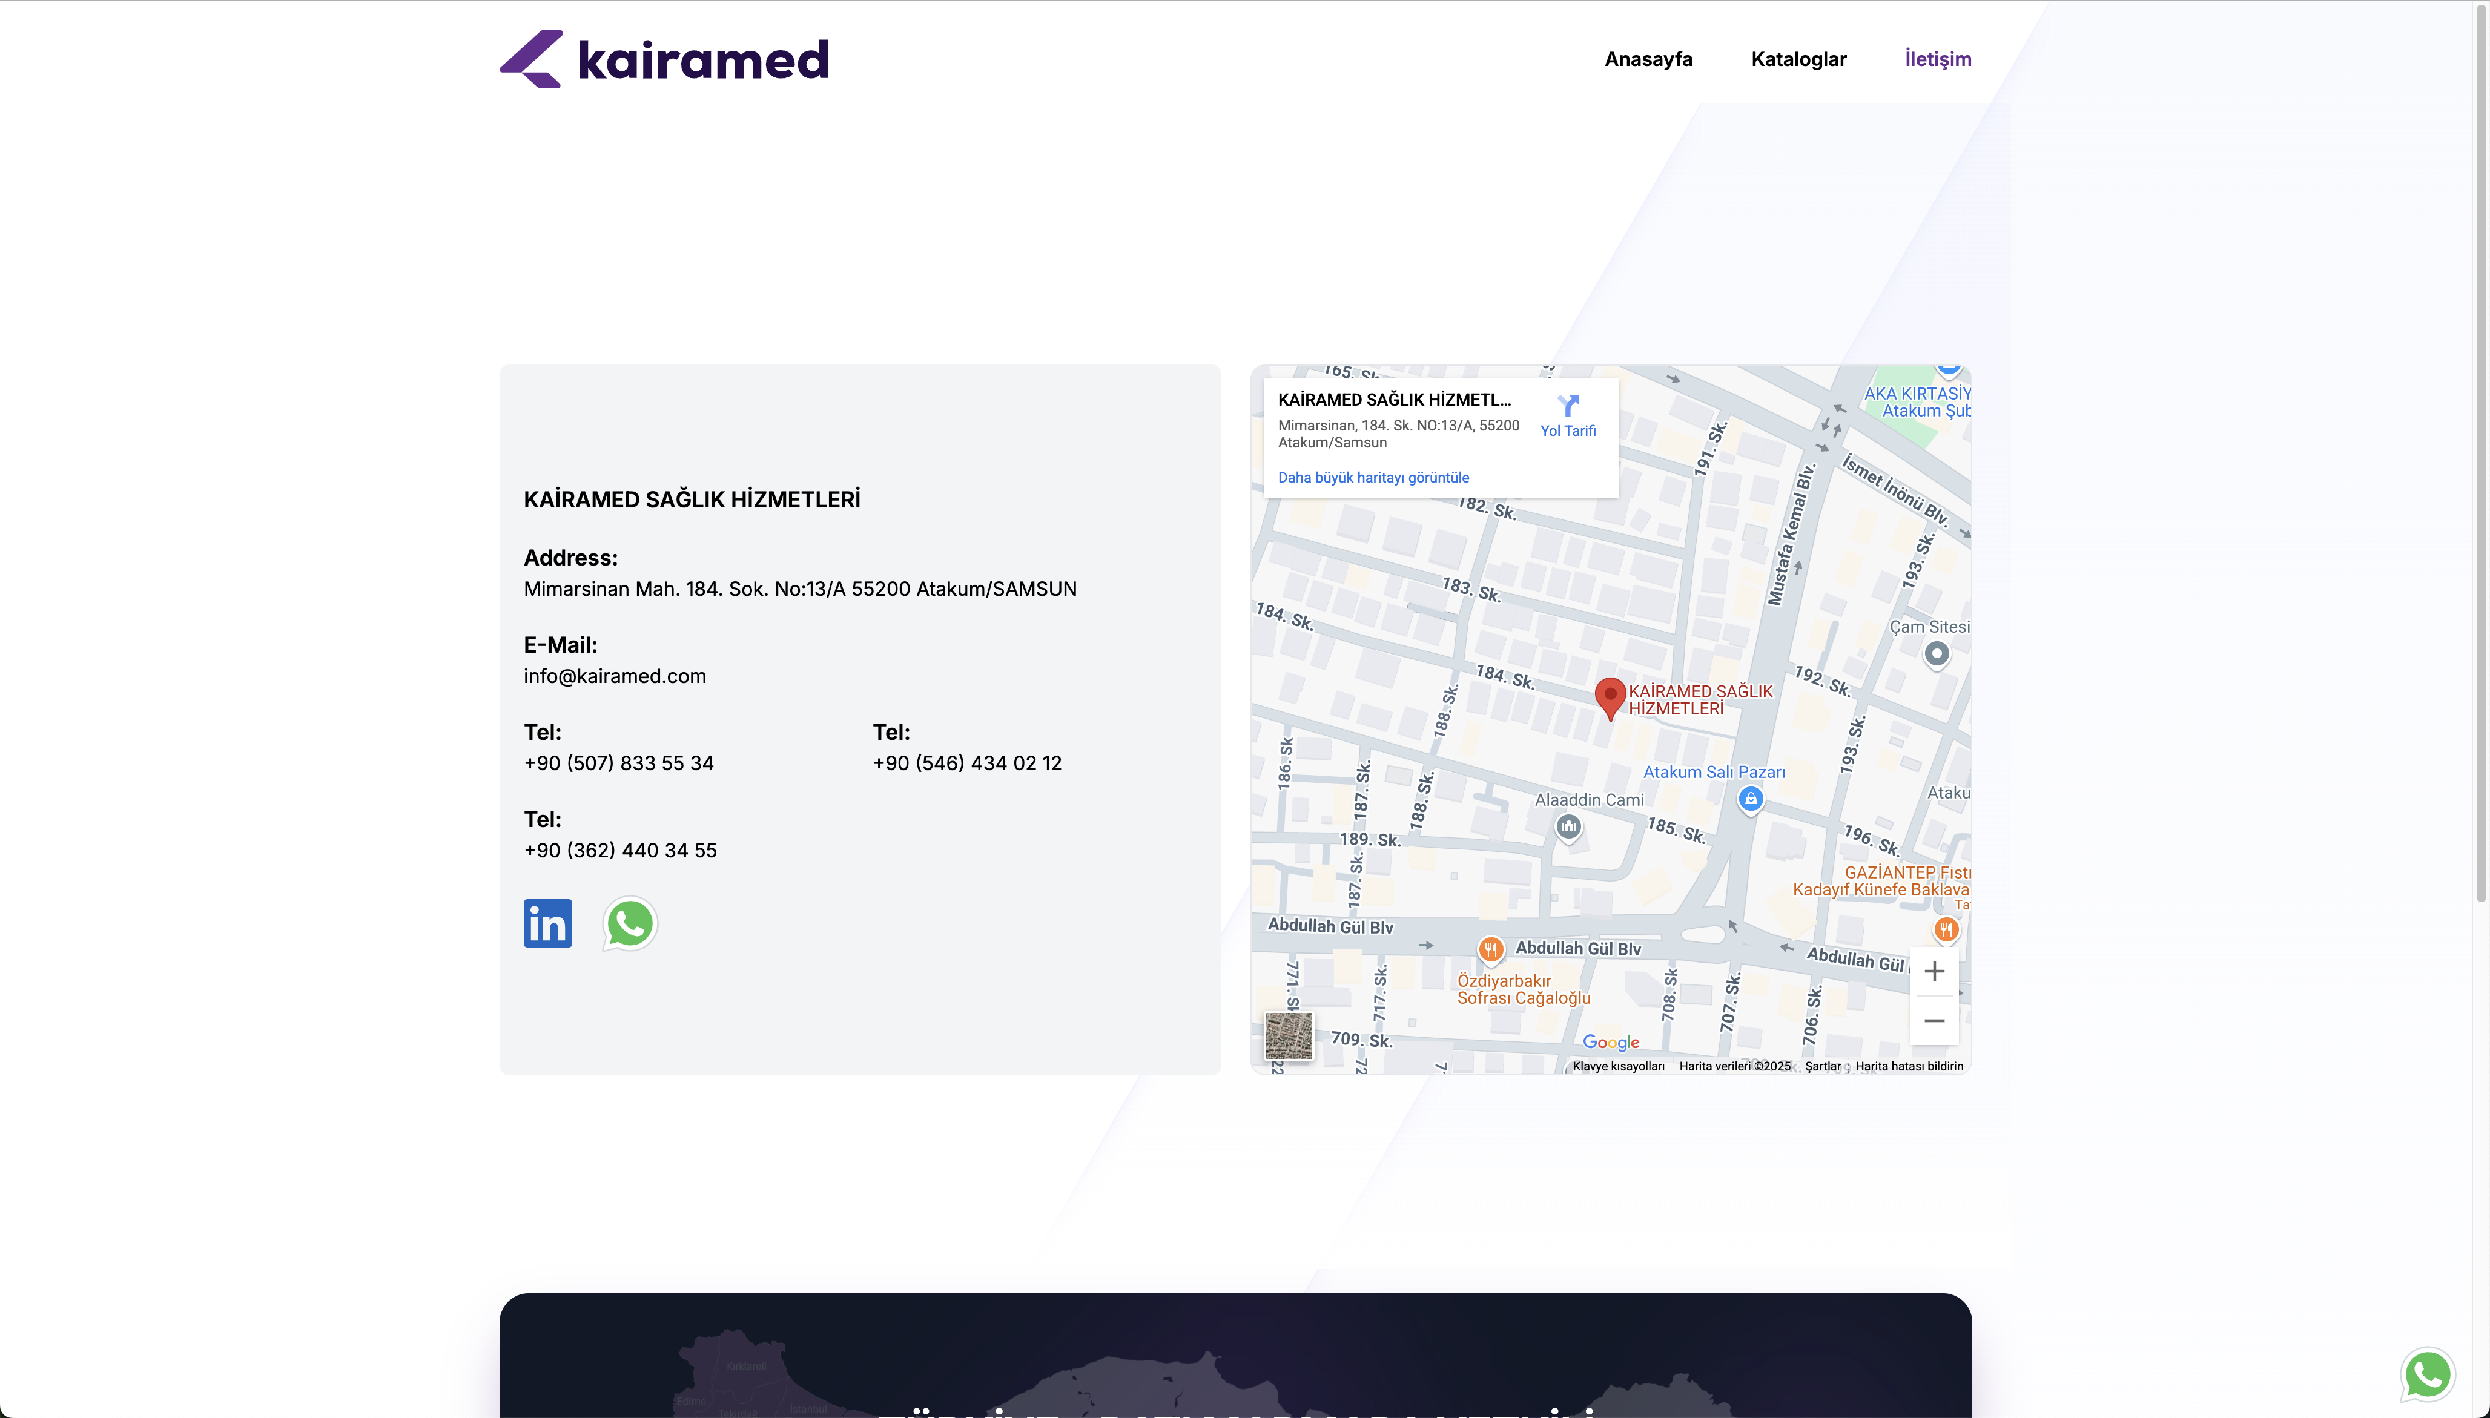Switch map to satellite view thumbnail

[x=1289, y=1035]
